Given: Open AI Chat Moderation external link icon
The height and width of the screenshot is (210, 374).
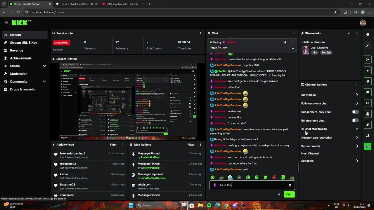Looking at the screenshot, I should click(357, 129).
